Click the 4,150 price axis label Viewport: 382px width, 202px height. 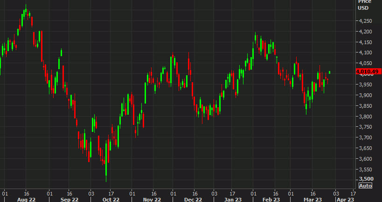[x=365, y=42]
